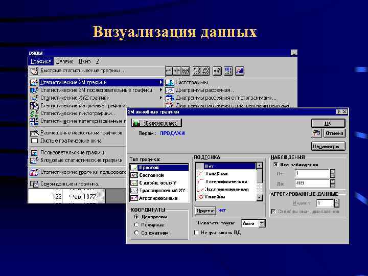Click the Индекс field stepper arrows
Image resolution: width=368 pixels, height=276 pixels.
(336, 203)
